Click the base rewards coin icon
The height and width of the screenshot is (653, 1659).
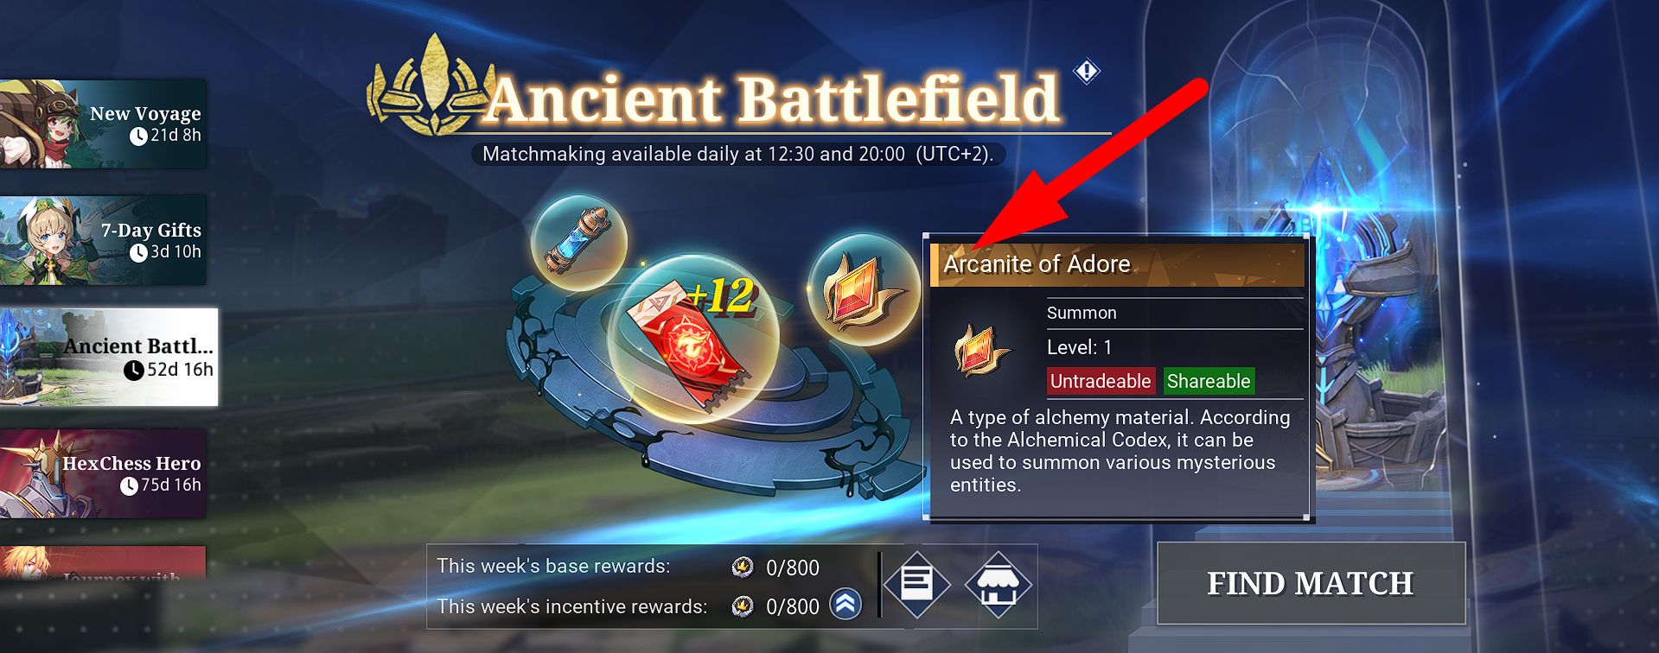(742, 567)
